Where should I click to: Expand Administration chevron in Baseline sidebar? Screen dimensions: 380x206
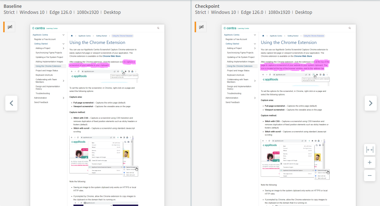(64, 98)
